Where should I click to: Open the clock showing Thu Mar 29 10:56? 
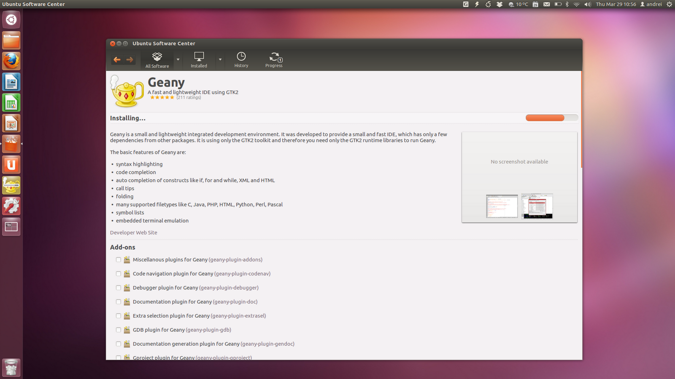pos(616,4)
